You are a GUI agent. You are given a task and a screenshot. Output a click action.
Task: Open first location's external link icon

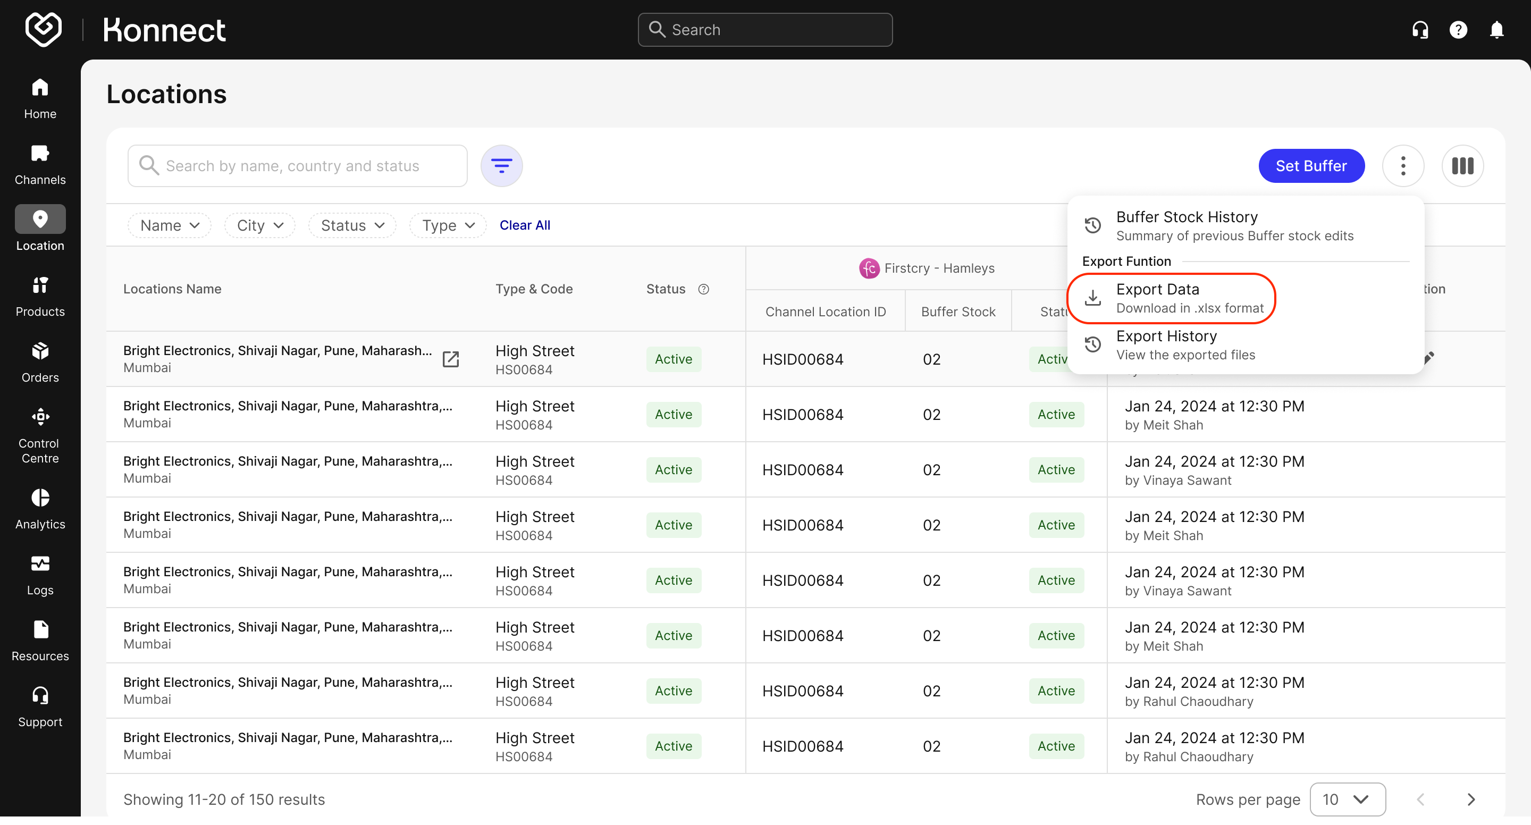tap(450, 359)
